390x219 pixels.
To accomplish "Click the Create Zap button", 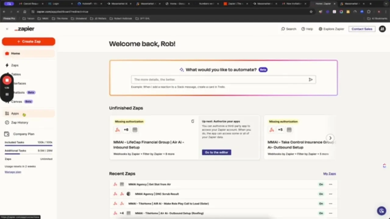I will pyautogui.click(x=29, y=41).
